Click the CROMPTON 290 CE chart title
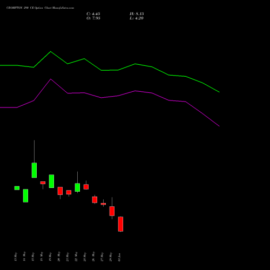The width and height of the screenshot is (270, 270). (x=40, y=8)
